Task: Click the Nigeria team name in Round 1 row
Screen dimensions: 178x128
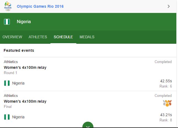Action: pyautogui.click(x=18, y=83)
